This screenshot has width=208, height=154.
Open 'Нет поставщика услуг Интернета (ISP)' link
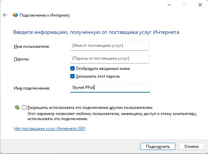50,129
